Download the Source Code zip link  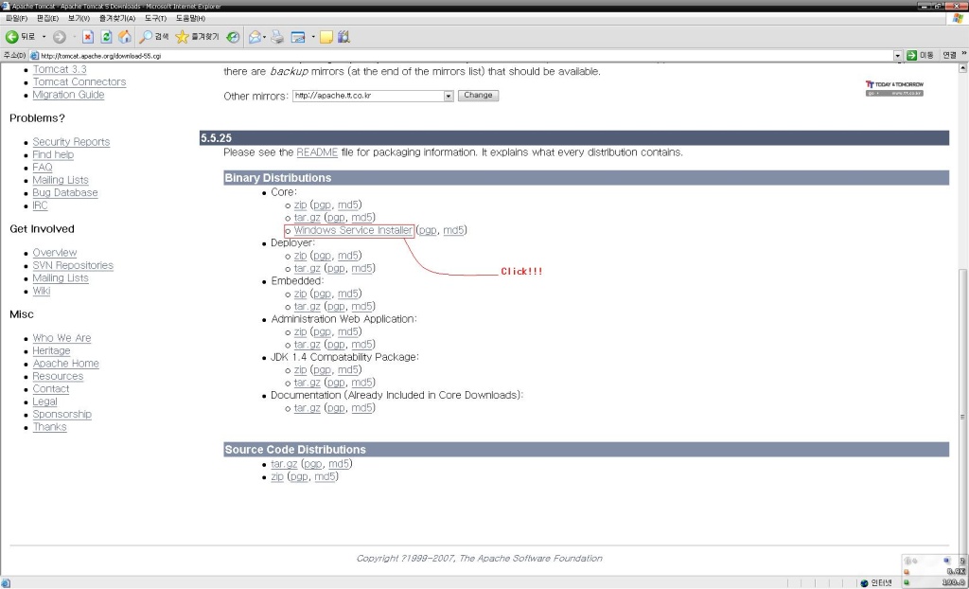[x=277, y=477]
